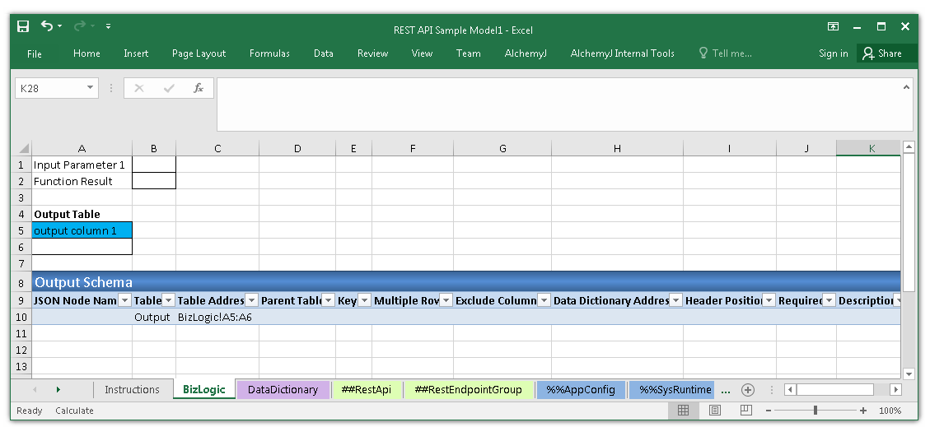Expand the formula bar

906,86
